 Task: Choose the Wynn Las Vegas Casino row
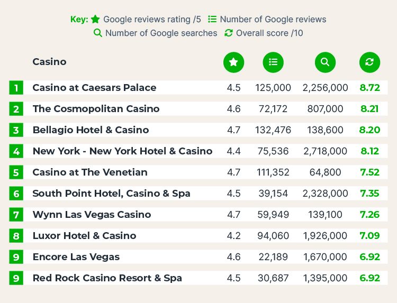(x=198, y=215)
